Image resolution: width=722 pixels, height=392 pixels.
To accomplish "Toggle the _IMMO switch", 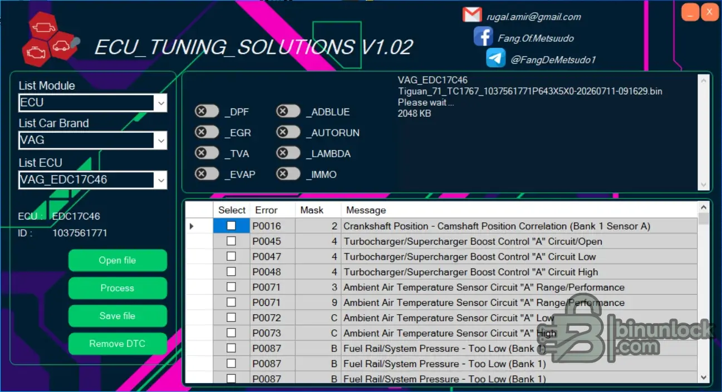I will point(288,174).
